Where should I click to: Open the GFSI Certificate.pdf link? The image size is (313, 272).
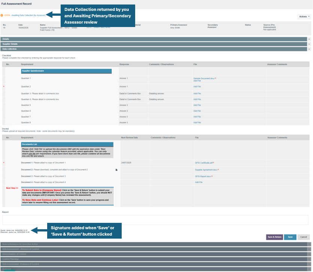(204, 163)
